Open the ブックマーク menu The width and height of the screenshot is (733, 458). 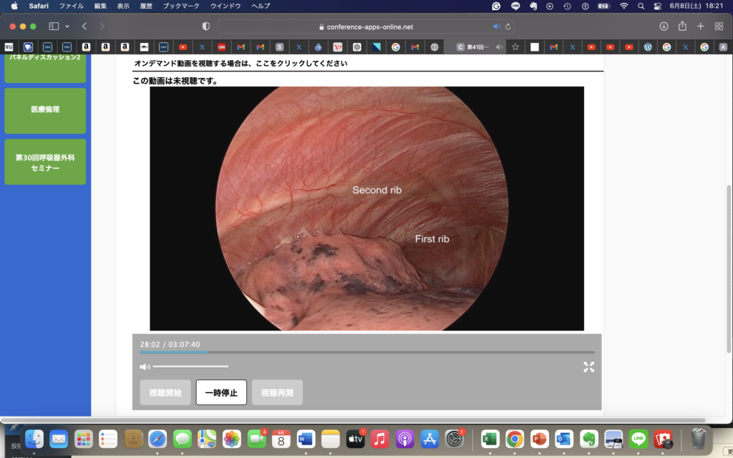(x=180, y=6)
